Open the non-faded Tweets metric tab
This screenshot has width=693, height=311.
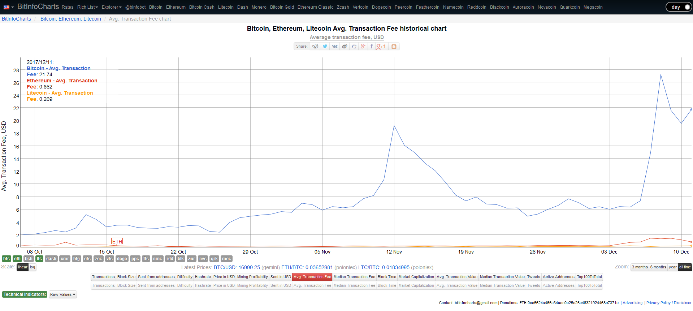point(534,277)
